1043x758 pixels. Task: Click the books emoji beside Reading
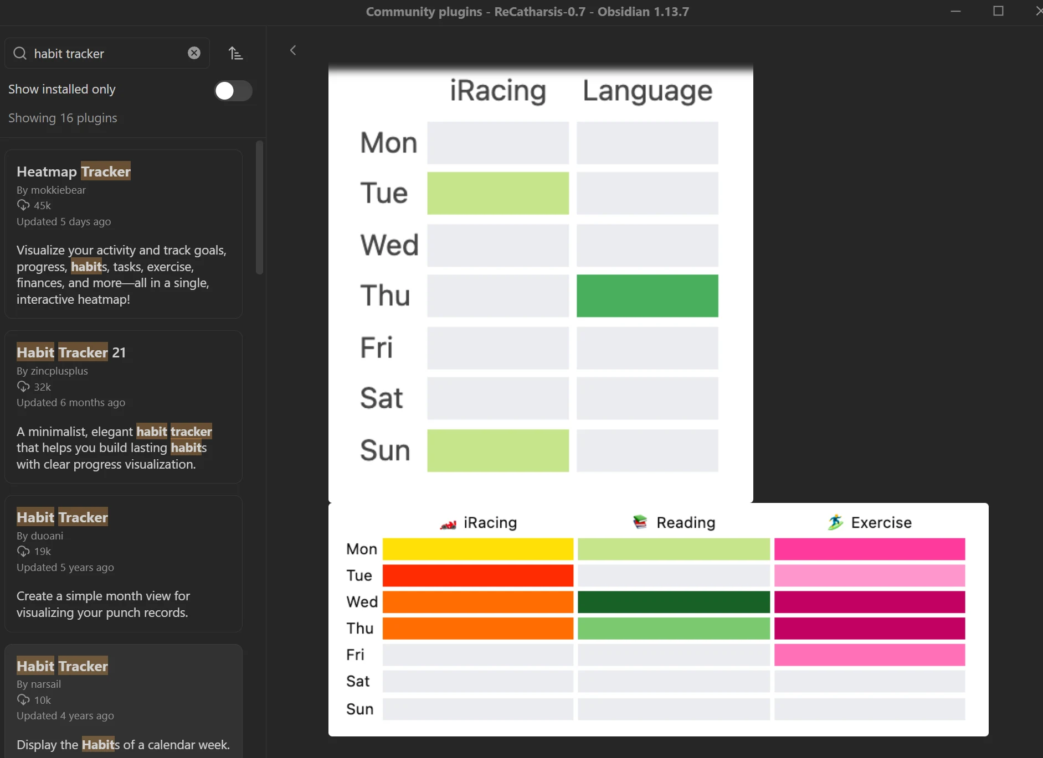(x=640, y=522)
